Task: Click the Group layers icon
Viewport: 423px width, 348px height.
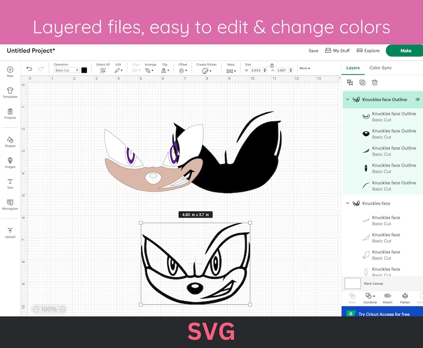Action: click(350, 82)
